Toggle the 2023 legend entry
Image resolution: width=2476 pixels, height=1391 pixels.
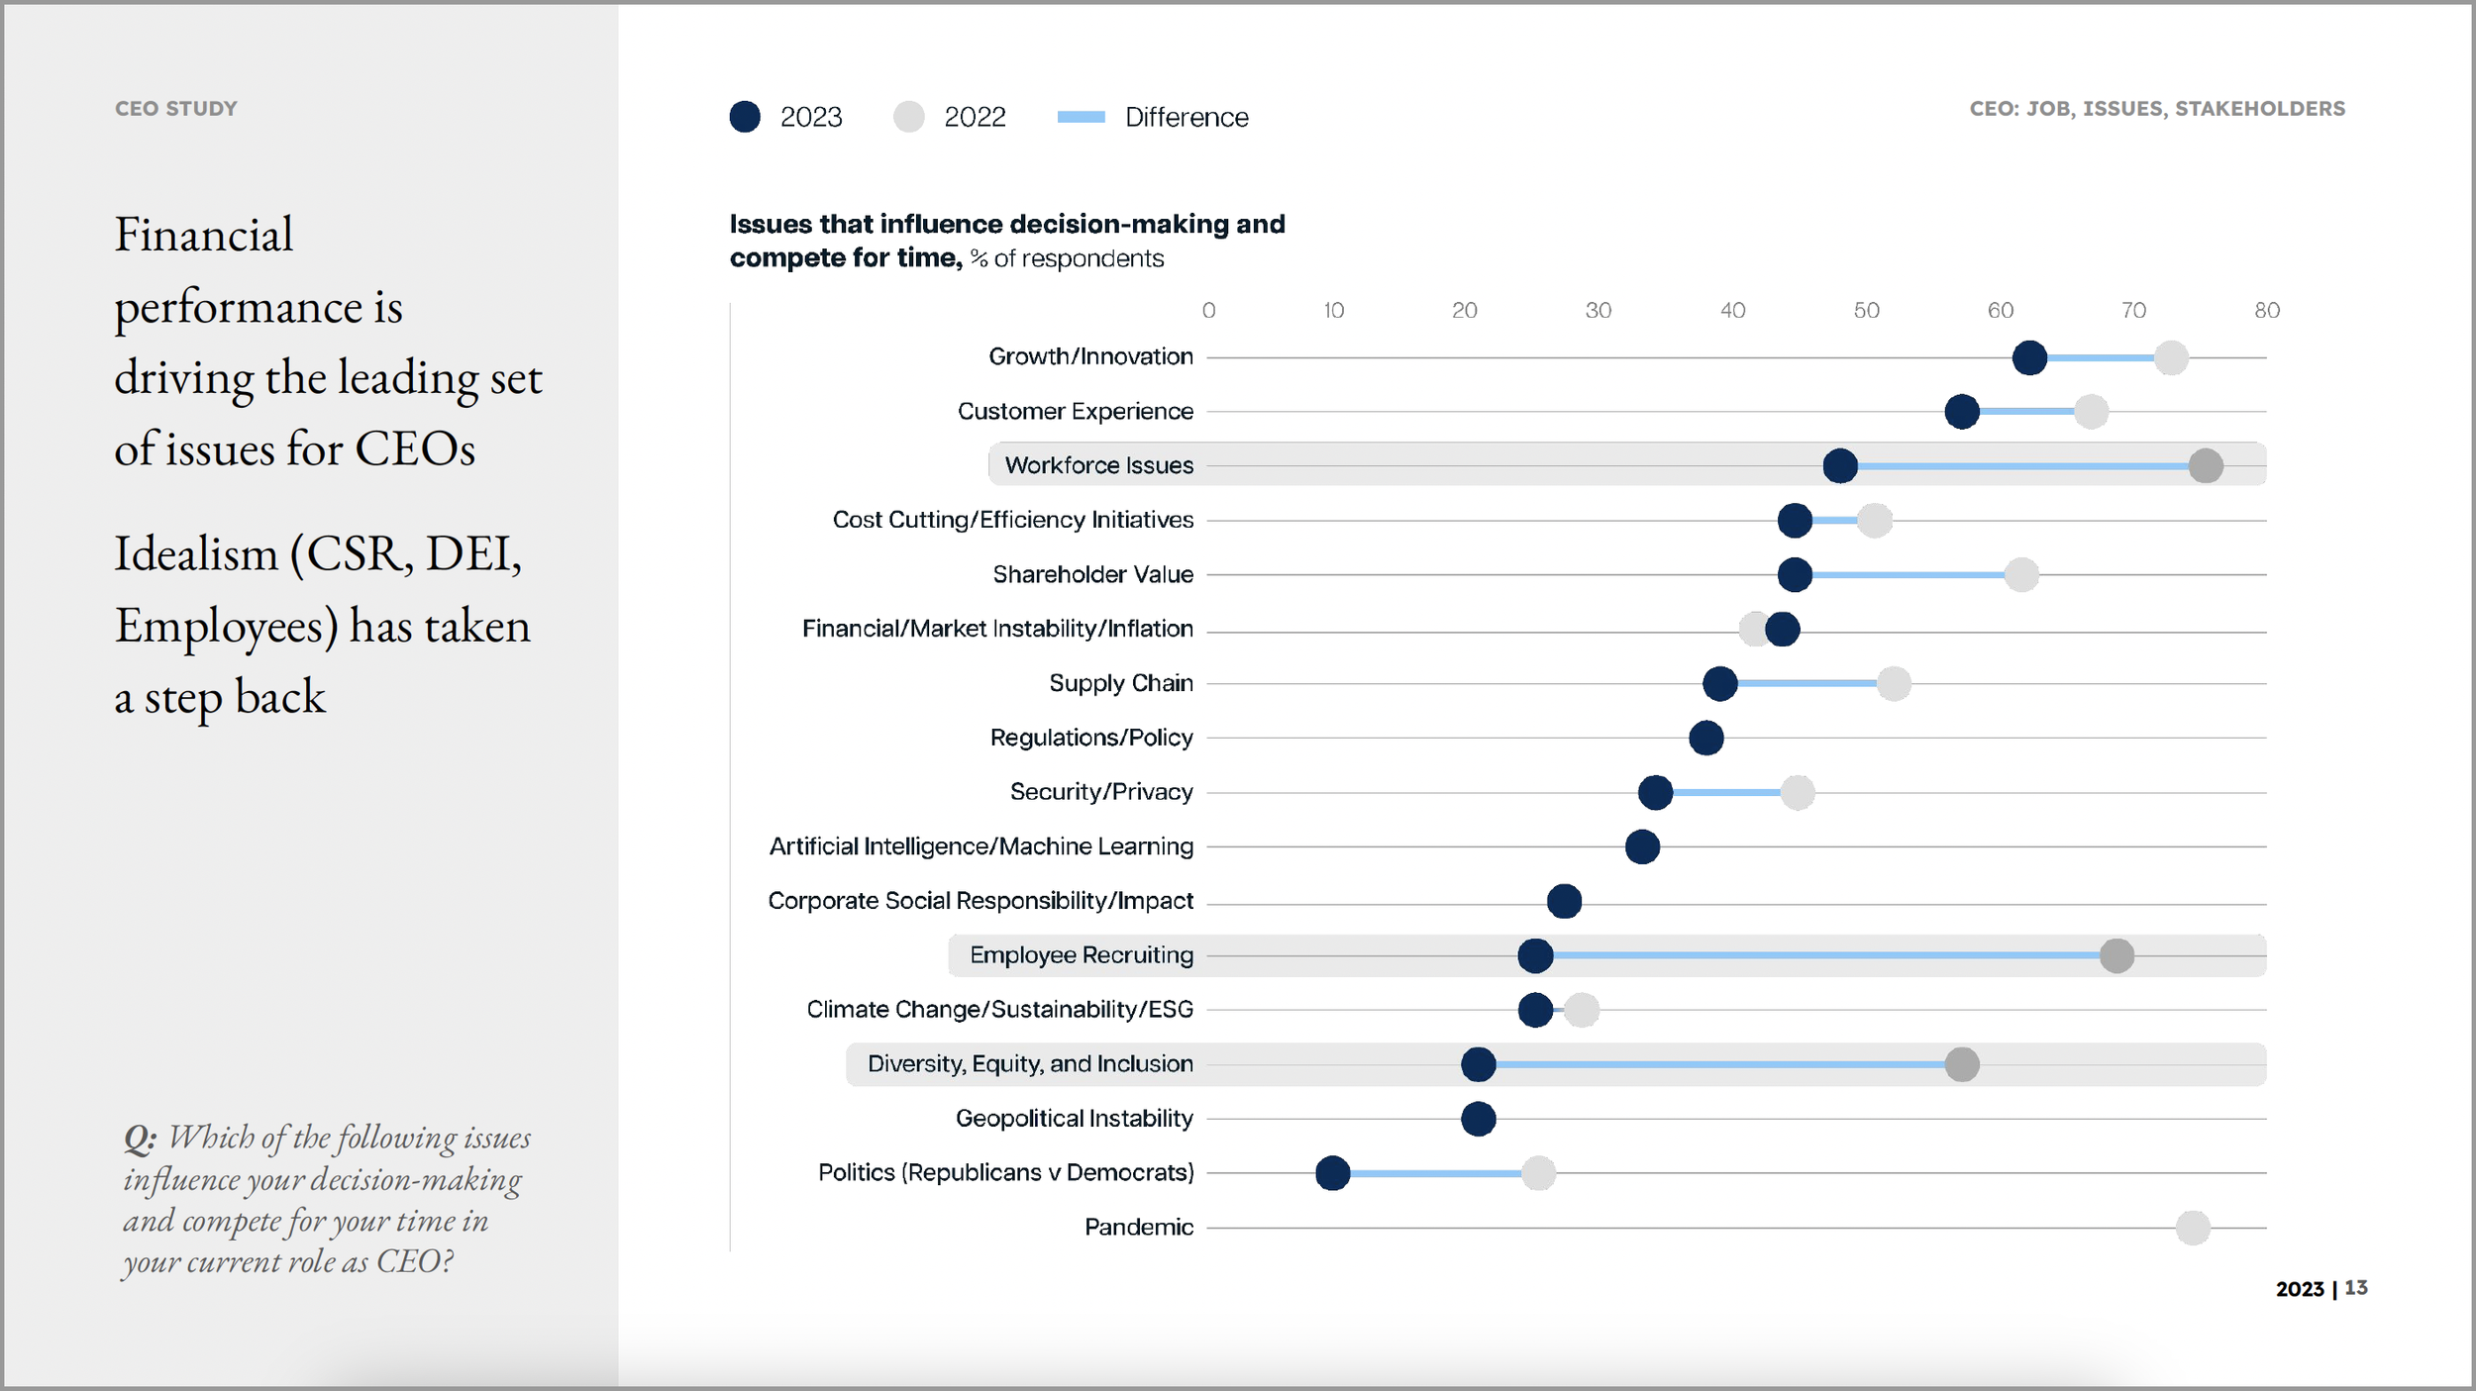click(782, 116)
